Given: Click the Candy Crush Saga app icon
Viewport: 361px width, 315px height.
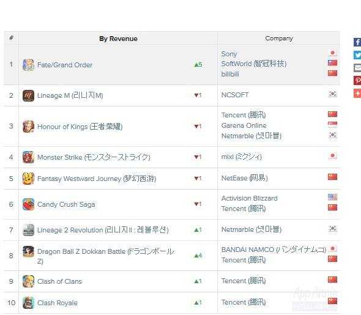Looking at the screenshot, I should 28,204.
